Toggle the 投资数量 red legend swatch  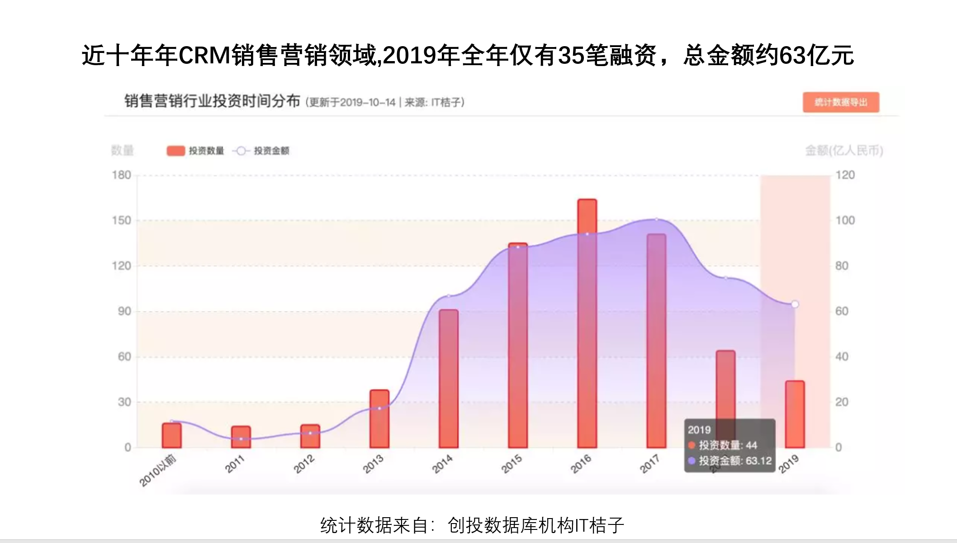click(175, 151)
